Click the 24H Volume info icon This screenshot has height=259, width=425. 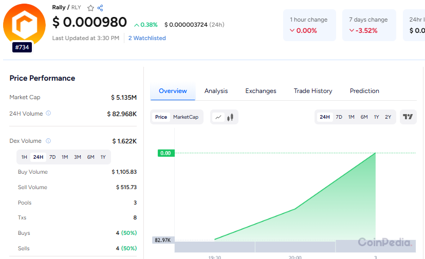[x=48, y=113]
